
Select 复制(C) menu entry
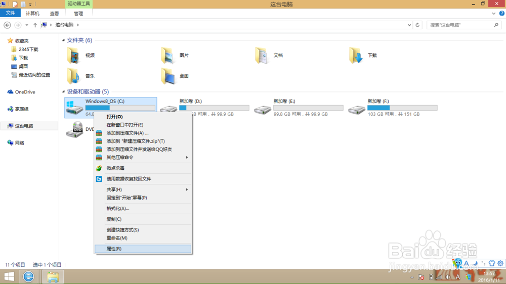coord(143,219)
